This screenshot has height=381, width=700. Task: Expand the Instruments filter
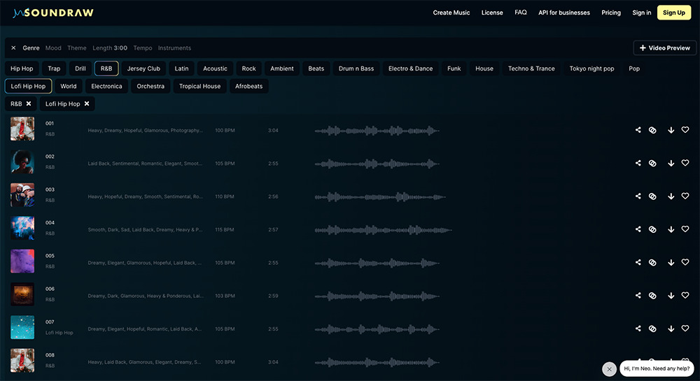point(174,48)
